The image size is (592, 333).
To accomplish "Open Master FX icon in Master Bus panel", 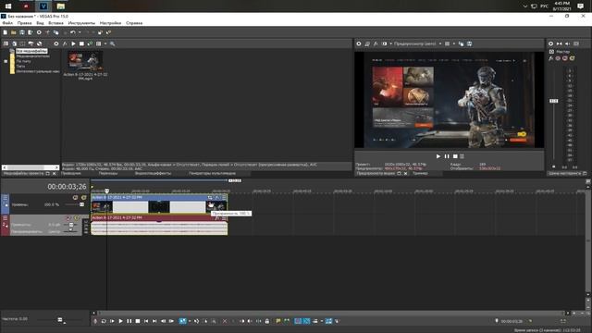I will [x=551, y=58].
